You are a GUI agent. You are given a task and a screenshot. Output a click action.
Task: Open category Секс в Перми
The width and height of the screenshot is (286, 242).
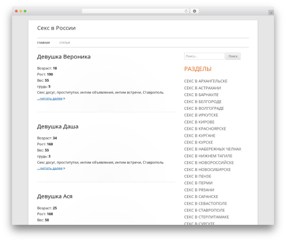click(198, 183)
